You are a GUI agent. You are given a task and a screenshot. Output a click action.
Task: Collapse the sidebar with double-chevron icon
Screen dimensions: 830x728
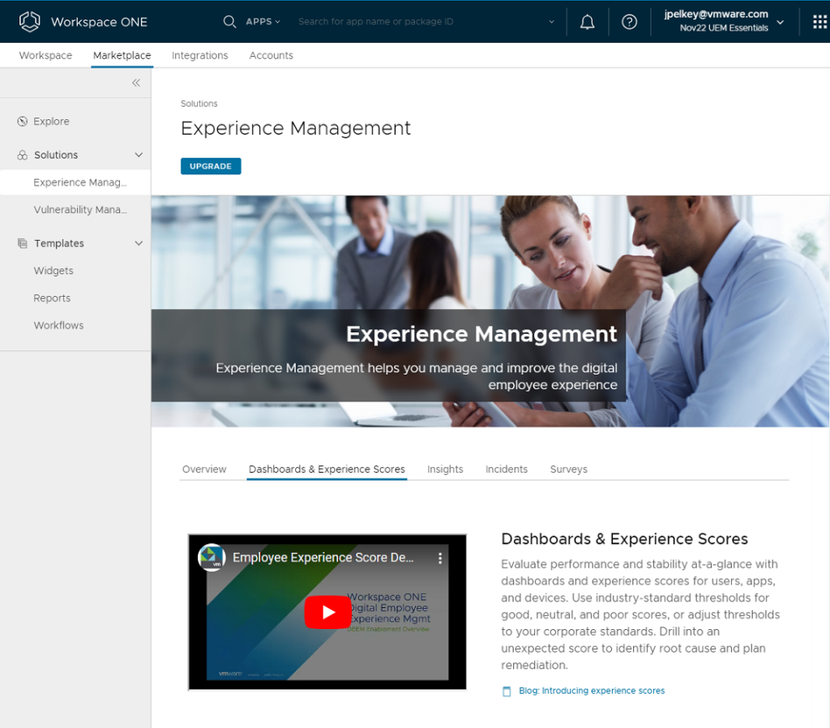pyautogui.click(x=136, y=83)
